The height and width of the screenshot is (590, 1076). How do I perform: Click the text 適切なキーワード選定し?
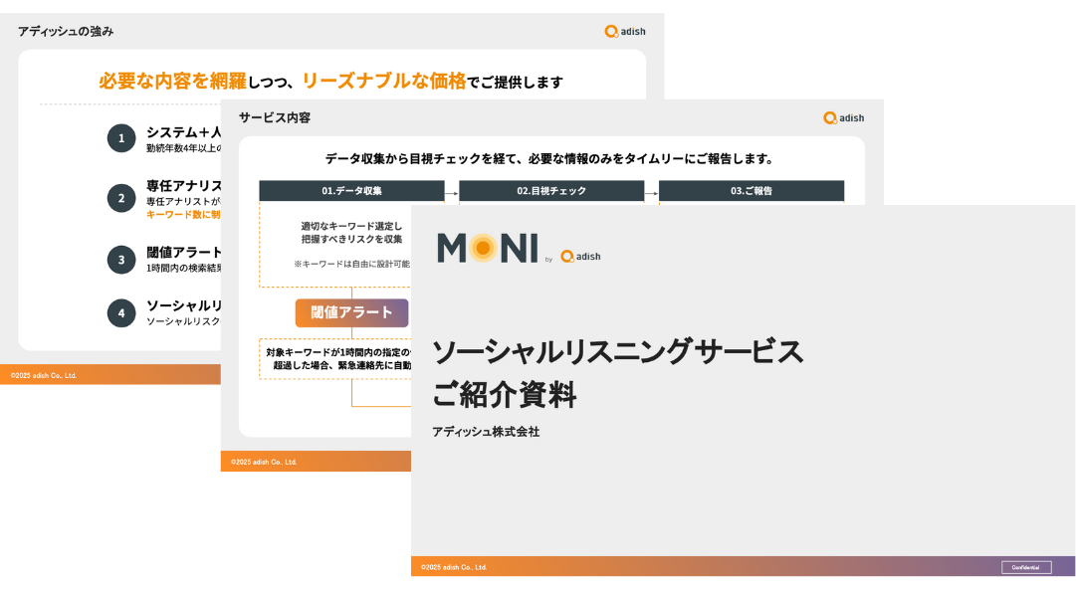351,226
